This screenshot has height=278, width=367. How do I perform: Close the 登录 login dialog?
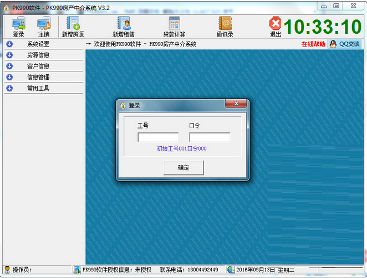(x=236, y=104)
